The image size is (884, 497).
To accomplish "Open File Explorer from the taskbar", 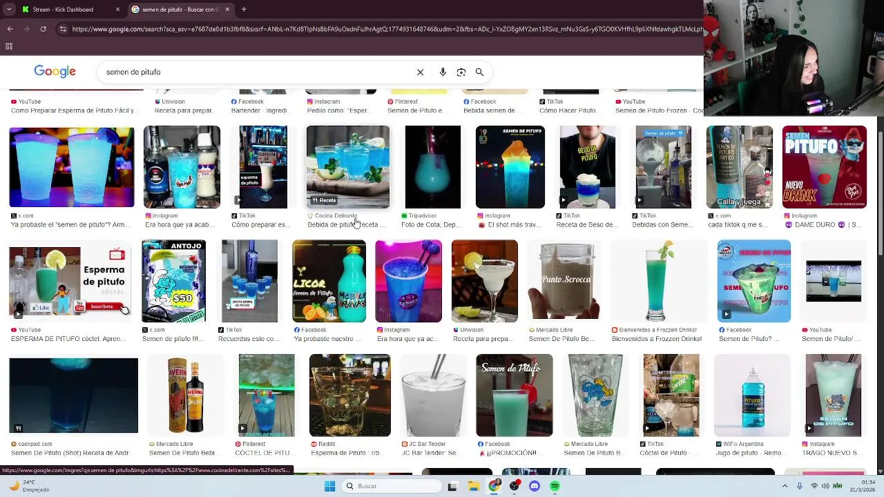I will click(x=473, y=486).
